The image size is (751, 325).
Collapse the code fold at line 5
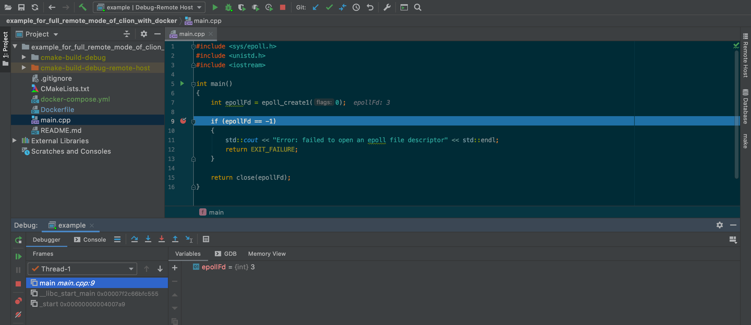[x=193, y=84]
